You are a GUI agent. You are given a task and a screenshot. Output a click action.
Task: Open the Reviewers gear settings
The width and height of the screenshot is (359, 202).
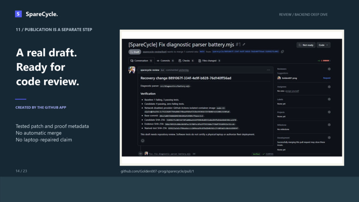tap(329, 69)
